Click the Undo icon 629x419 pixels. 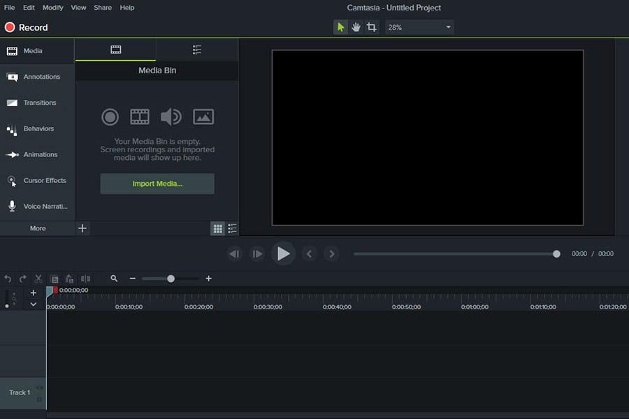point(8,279)
